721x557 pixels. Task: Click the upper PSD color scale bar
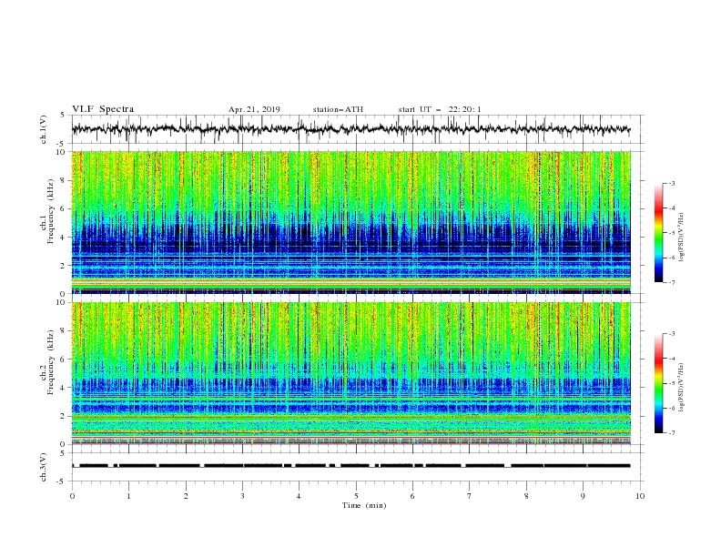point(659,233)
